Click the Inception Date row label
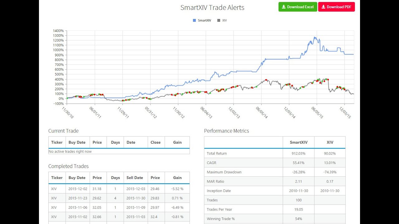Image resolution: width=399 pixels, height=224 pixels. tap(219, 191)
